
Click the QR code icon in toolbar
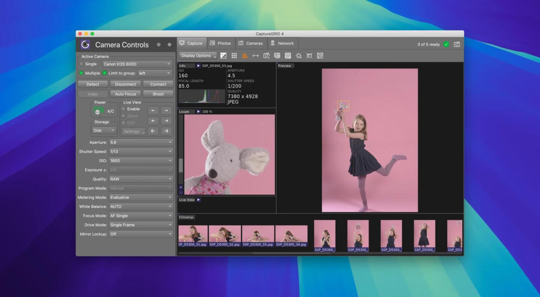tap(320, 56)
